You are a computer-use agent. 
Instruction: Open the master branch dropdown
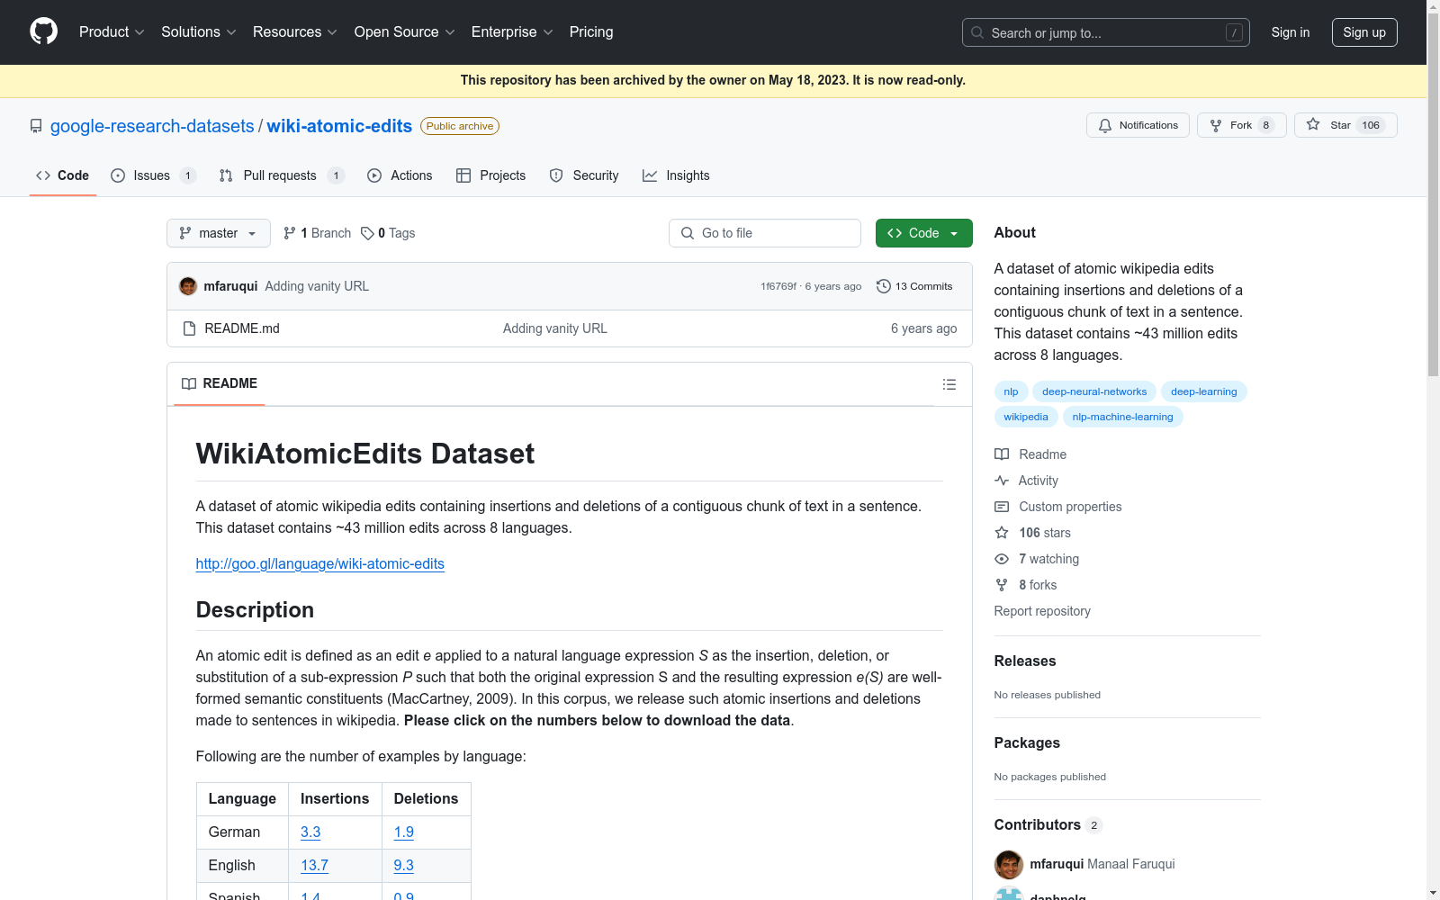pyautogui.click(x=219, y=233)
